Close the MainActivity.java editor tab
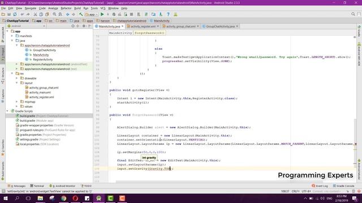Image resolution: width=362 pixels, height=203 pixels. [x=123, y=27]
